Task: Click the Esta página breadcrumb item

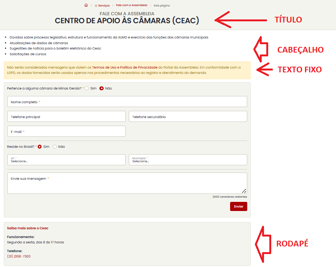Action: coord(162,6)
